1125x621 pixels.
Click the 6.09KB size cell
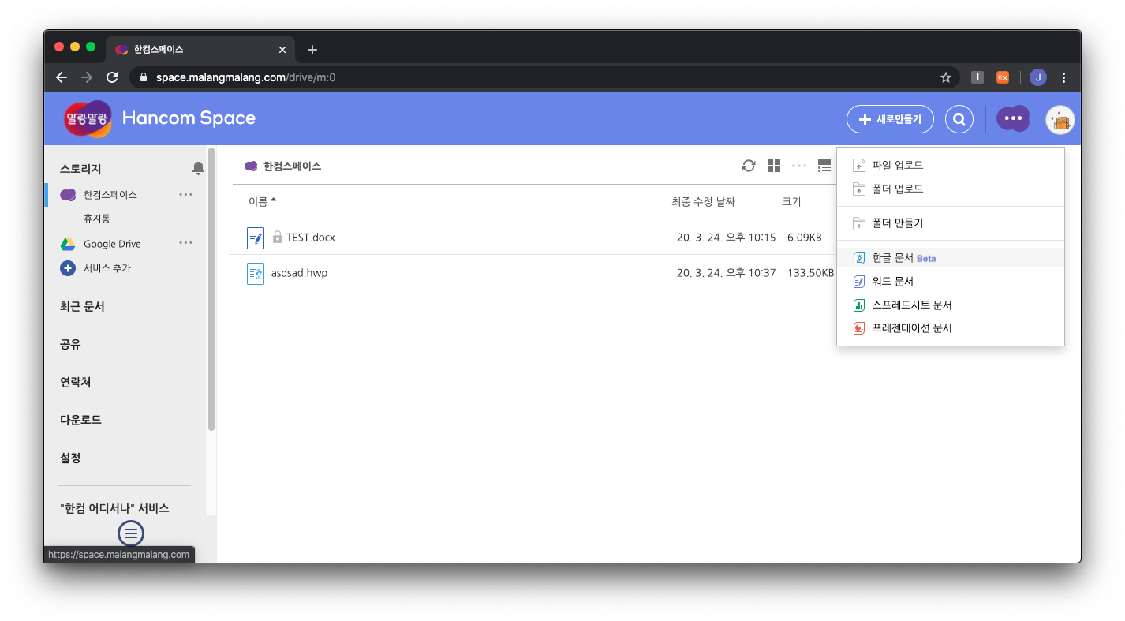[x=804, y=238]
